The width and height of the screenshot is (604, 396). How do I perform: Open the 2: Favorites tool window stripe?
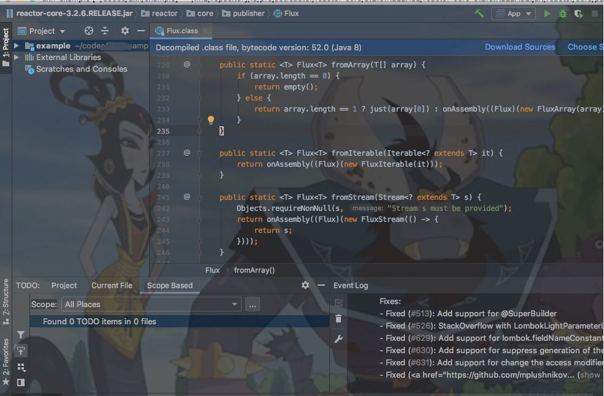[6, 361]
